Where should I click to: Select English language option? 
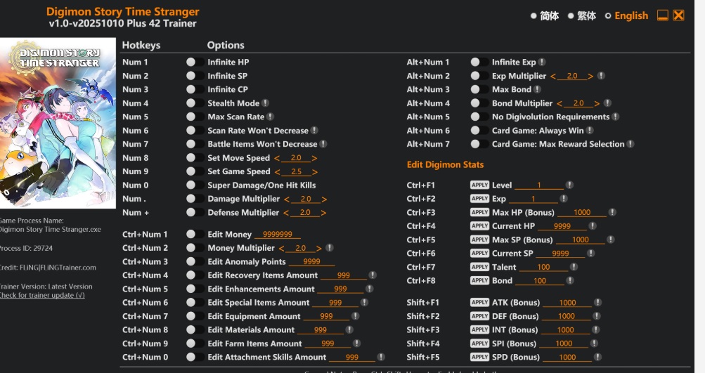click(627, 15)
